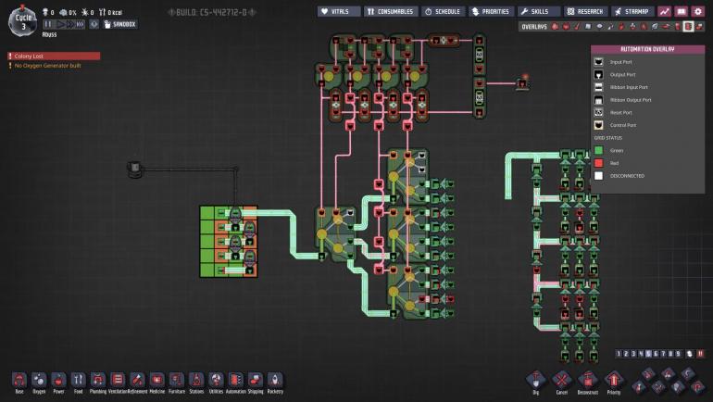Select the Cancel tool

point(561,381)
